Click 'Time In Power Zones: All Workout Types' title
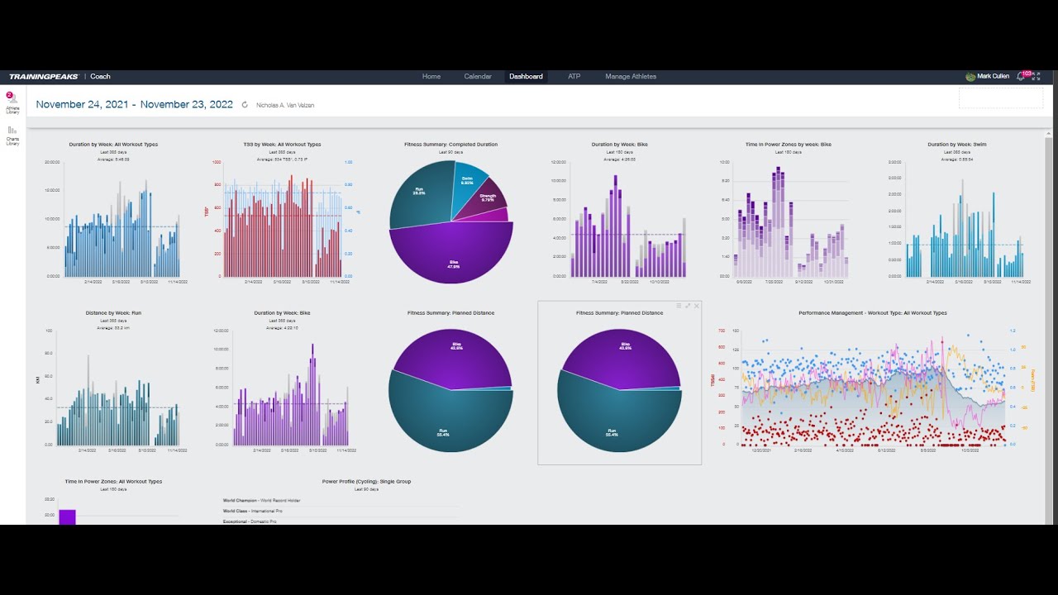 point(113,482)
